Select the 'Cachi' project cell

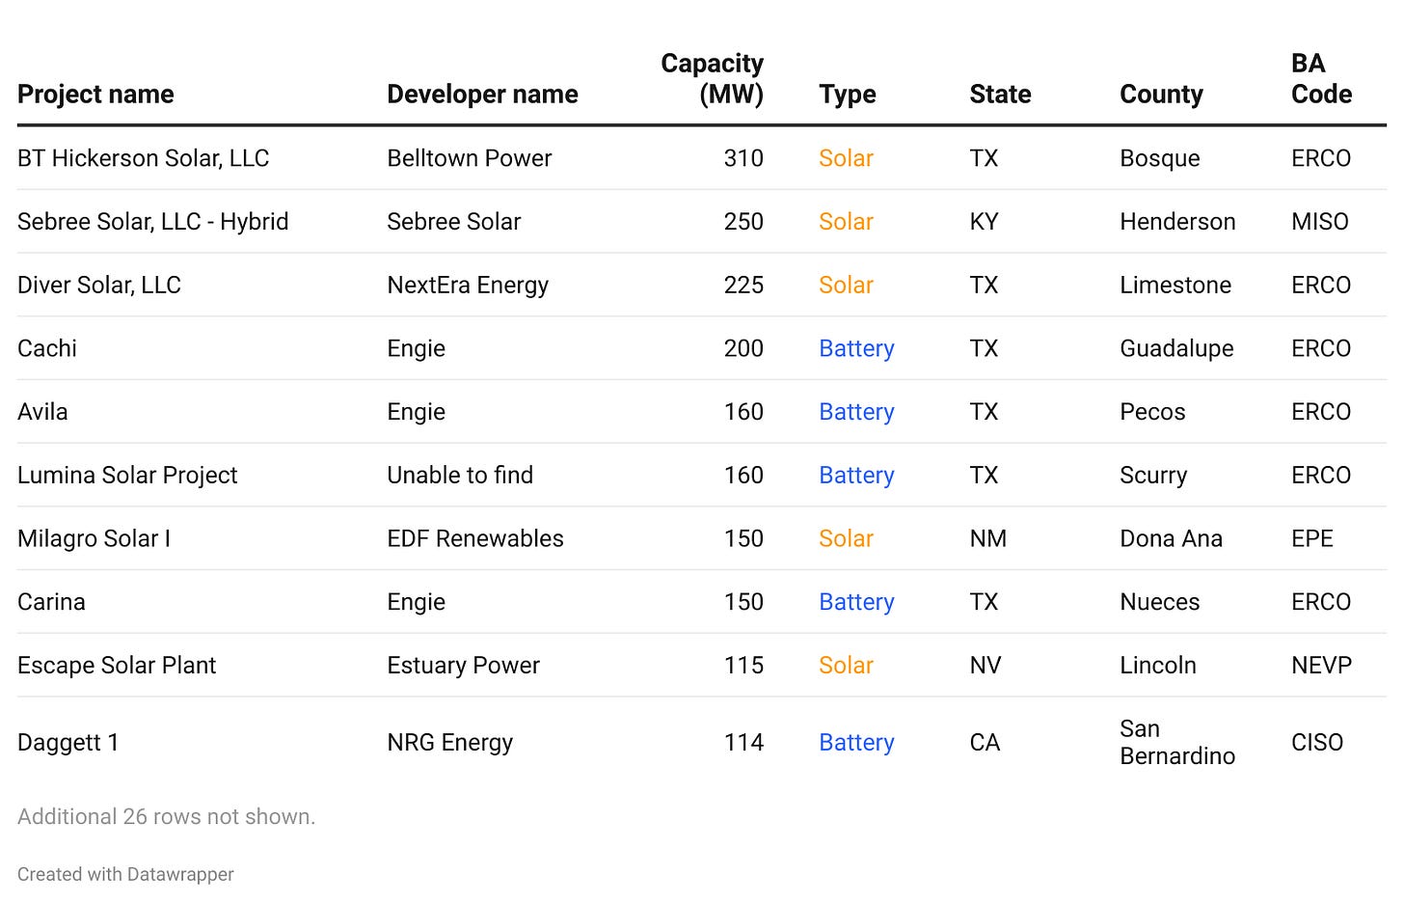[47, 348]
